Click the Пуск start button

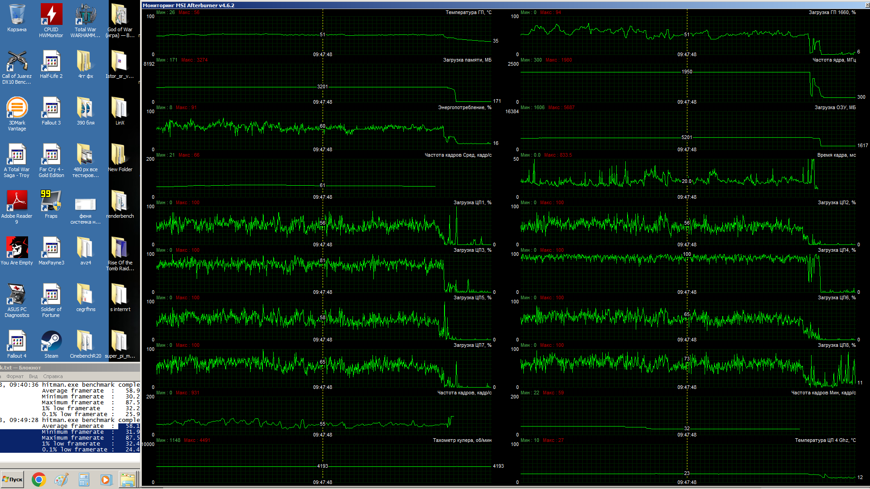(x=13, y=479)
